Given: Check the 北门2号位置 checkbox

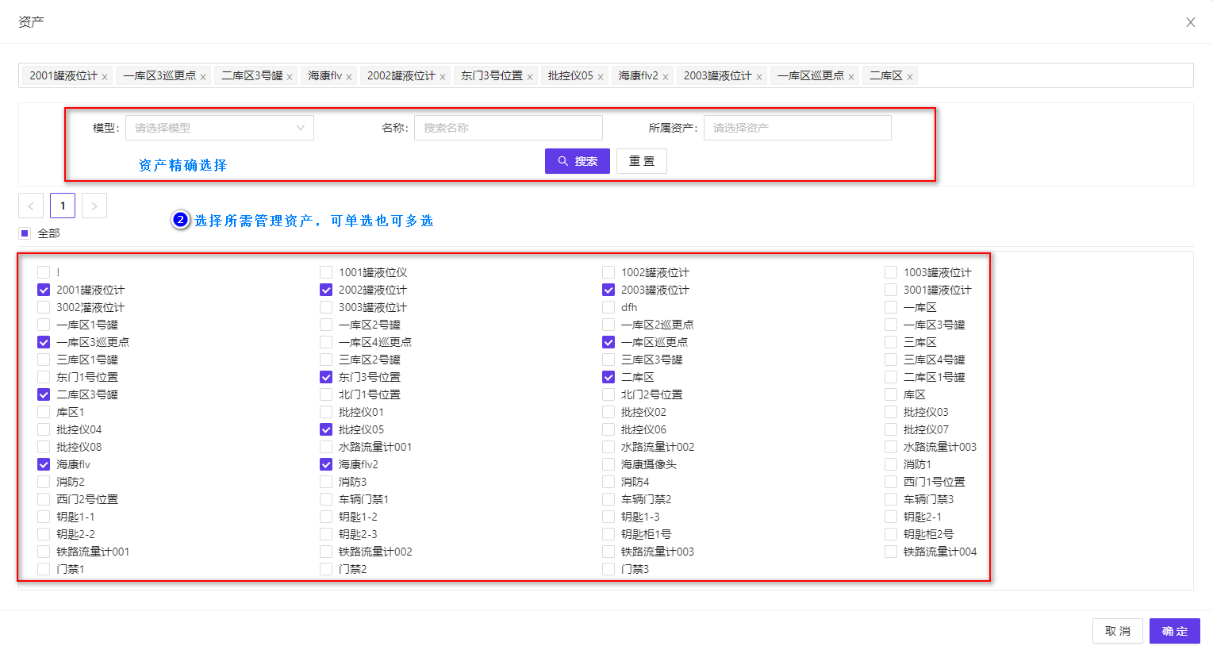Looking at the screenshot, I should click(x=608, y=394).
